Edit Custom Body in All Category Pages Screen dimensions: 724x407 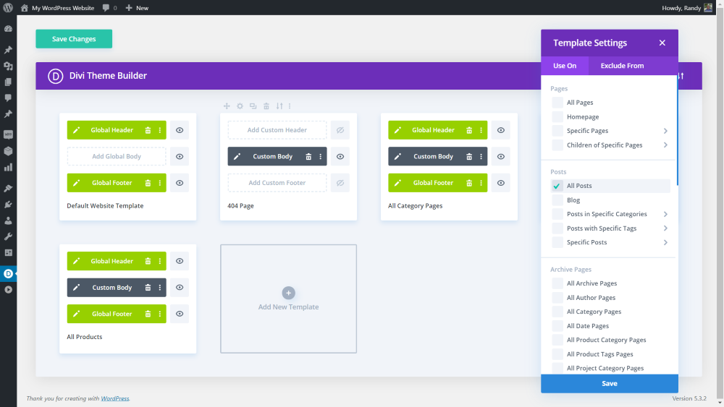coord(398,157)
